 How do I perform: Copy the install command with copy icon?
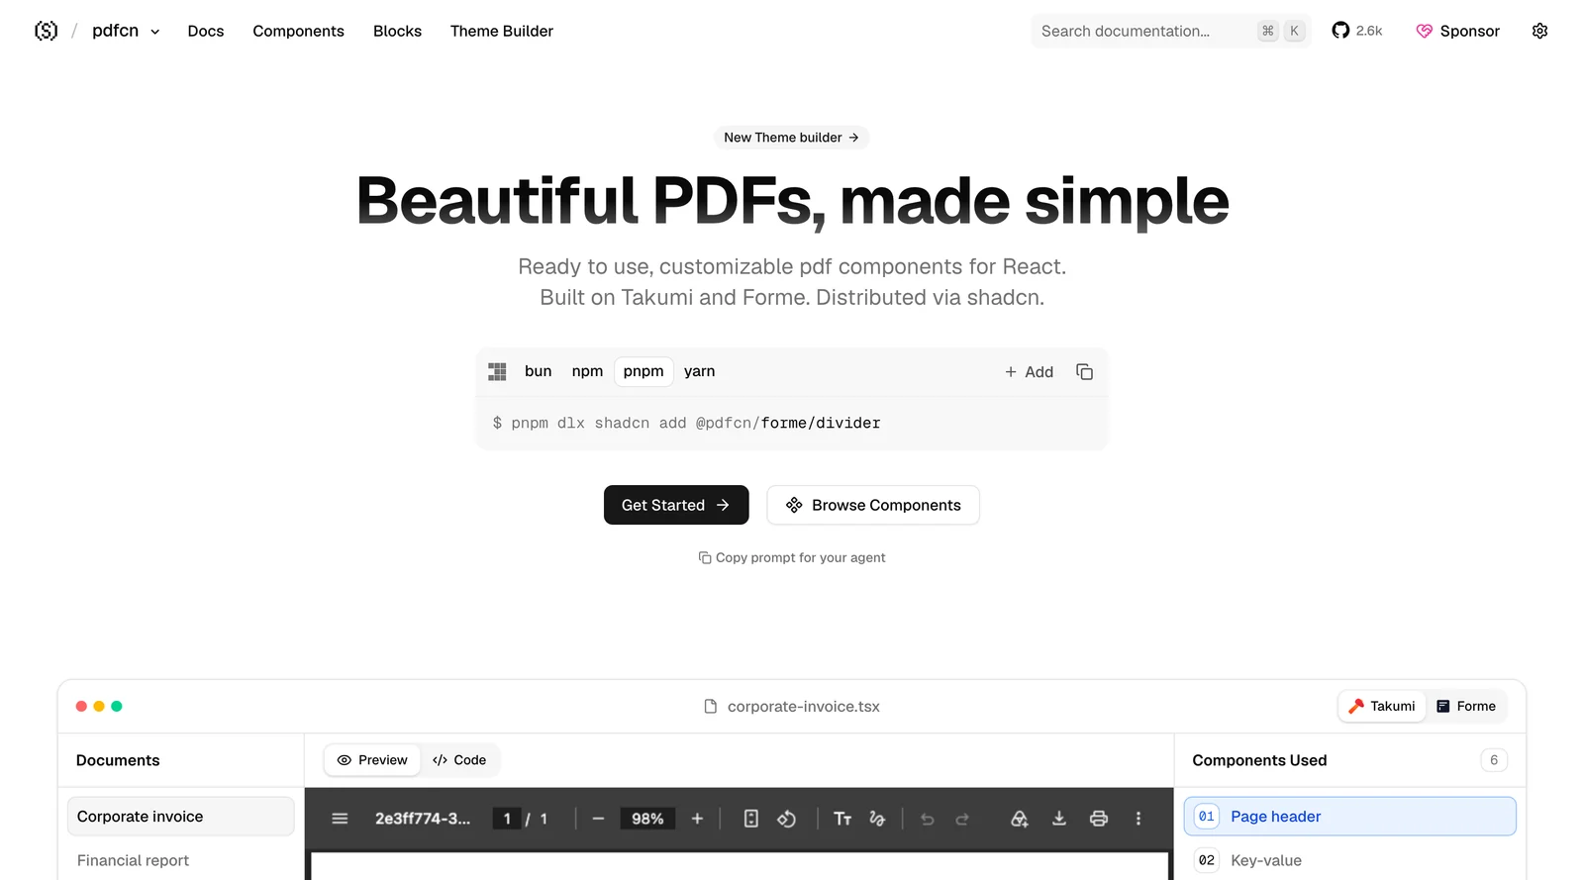(1084, 372)
